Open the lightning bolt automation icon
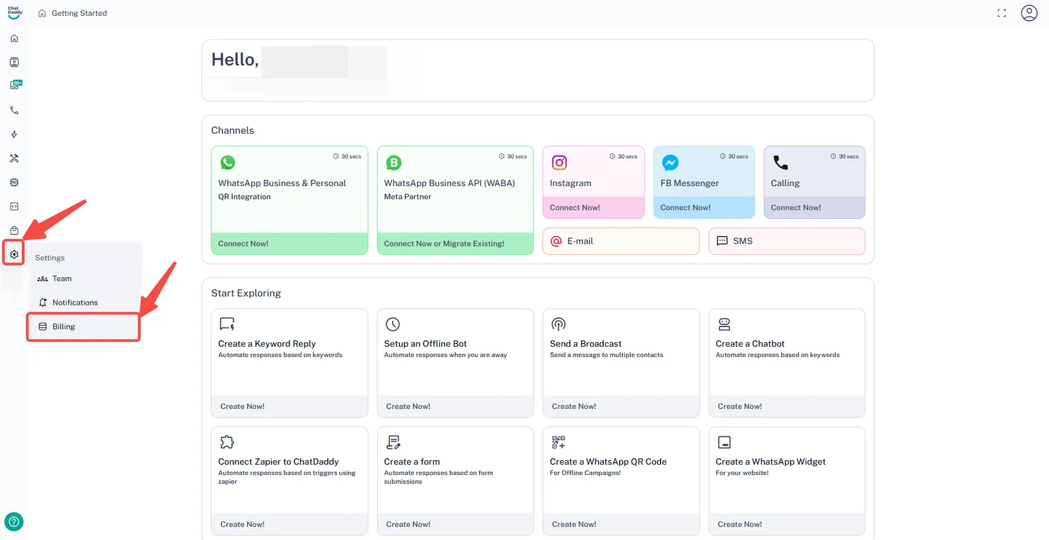 (x=14, y=134)
